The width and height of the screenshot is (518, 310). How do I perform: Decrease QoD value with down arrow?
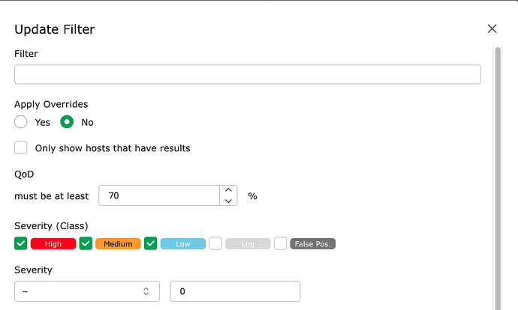(228, 201)
